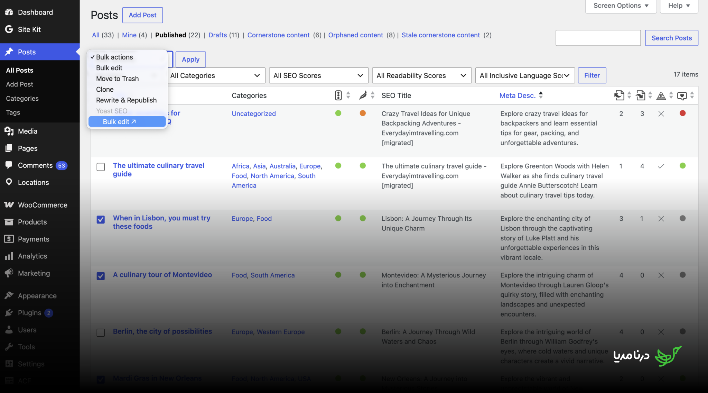The height and width of the screenshot is (393, 708).
Task: Click the Products box icon
Action: (9, 222)
